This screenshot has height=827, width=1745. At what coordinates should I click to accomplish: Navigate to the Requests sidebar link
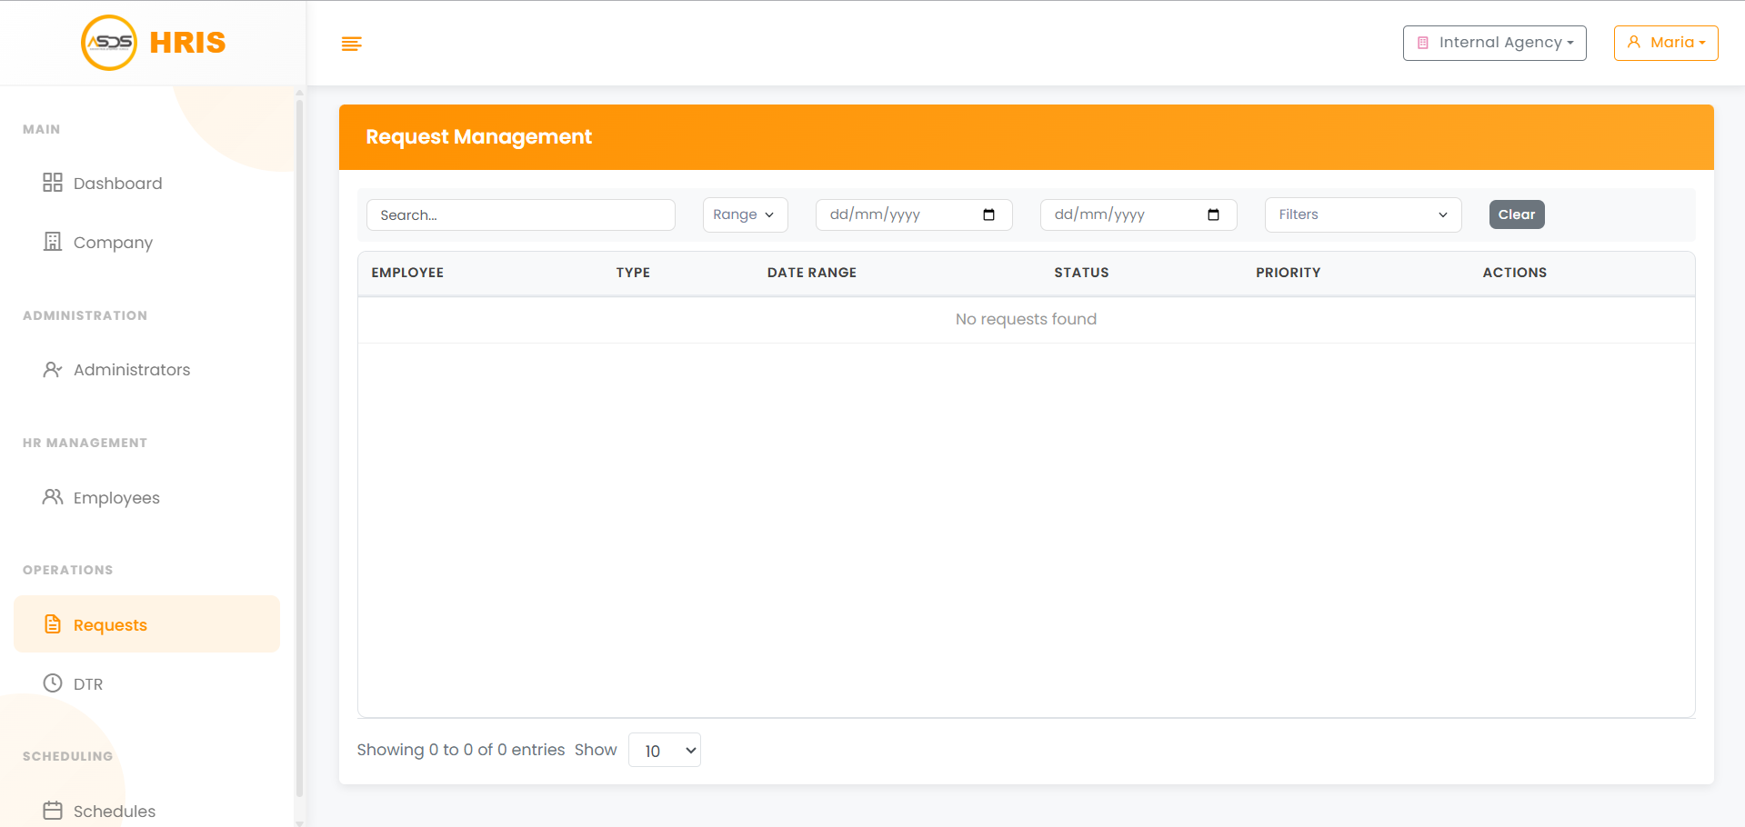tap(109, 624)
